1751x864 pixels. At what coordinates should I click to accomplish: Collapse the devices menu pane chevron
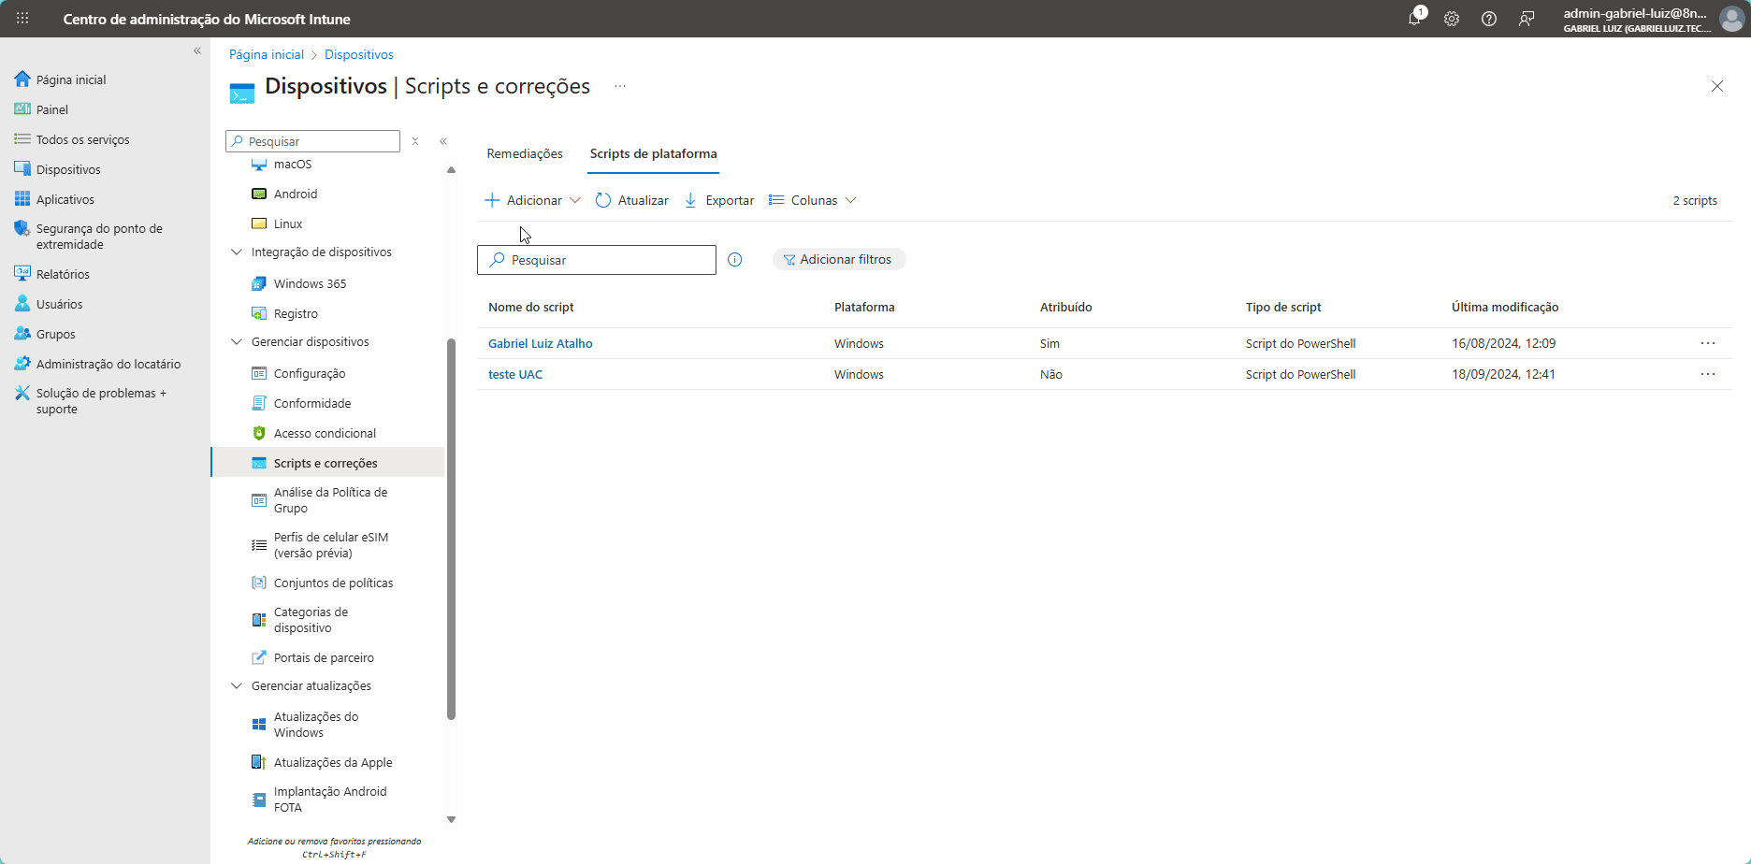443,141
